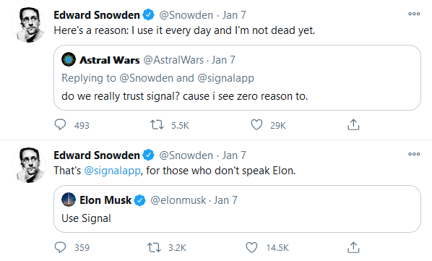Screen dimensions: 432x261
Task: Open the quoted Elon Musk 'Use Signal' tweet
Action: point(237,209)
